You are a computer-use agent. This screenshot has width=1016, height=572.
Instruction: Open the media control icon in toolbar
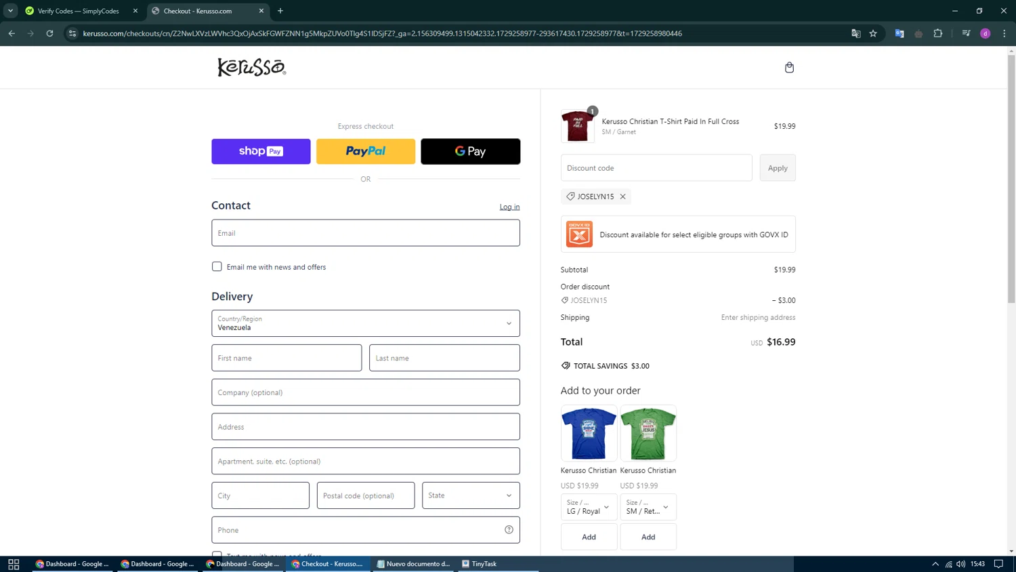tap(967, 33)
